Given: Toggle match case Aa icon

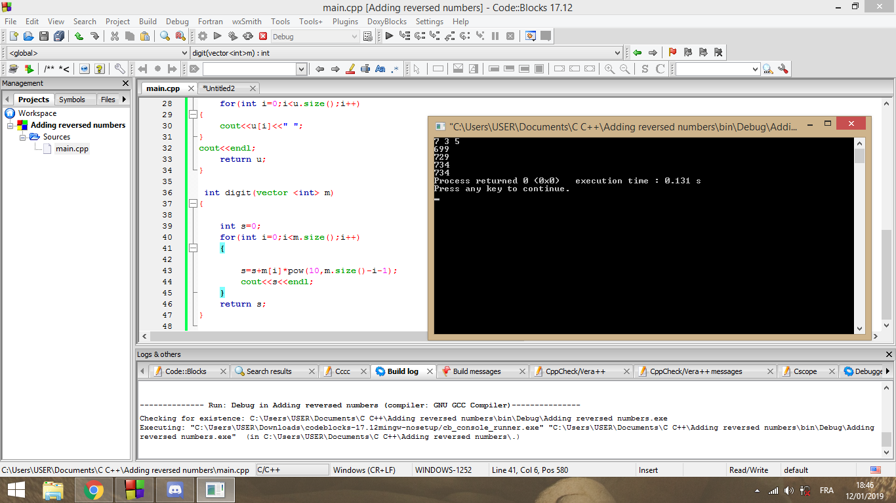Looking at the screenshot, I should pyautogui.click(x=380, y=69).
